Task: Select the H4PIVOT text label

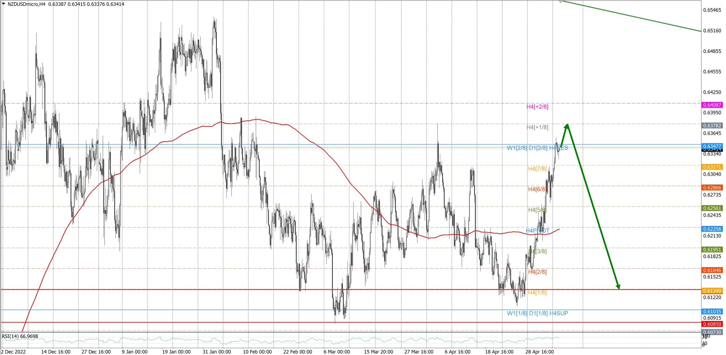Action: (x=537, y=231)
